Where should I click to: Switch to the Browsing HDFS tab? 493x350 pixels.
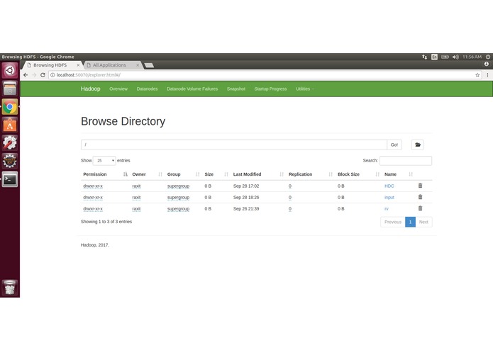(52, 65)
